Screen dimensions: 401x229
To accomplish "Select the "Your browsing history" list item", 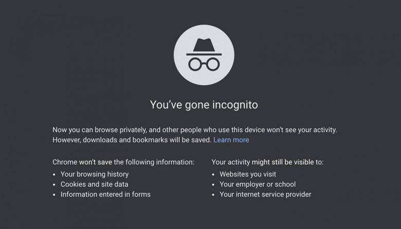I will point(95,174).
